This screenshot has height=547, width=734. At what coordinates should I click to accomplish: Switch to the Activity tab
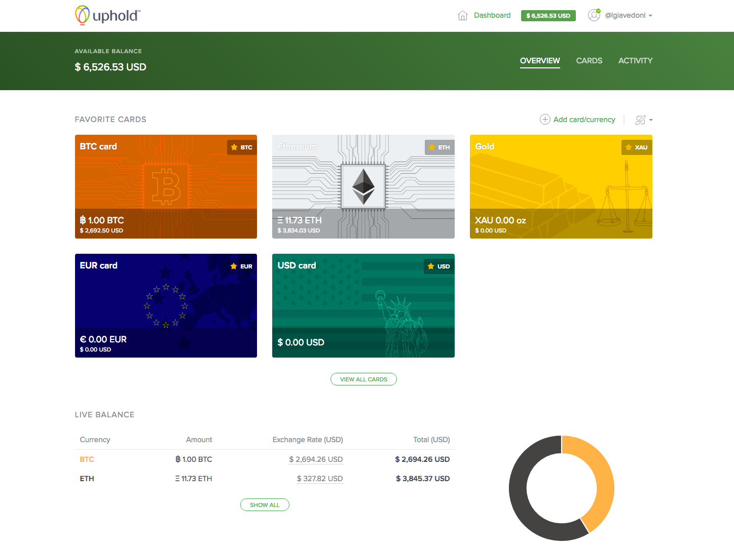point(635,61)
